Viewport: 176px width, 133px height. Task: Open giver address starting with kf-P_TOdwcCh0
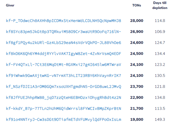[63, 21]
